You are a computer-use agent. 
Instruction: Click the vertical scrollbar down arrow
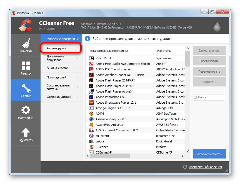coord(188,151)
